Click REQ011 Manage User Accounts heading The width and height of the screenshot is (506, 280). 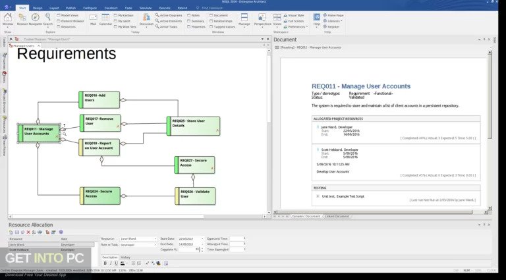point(361,86)
